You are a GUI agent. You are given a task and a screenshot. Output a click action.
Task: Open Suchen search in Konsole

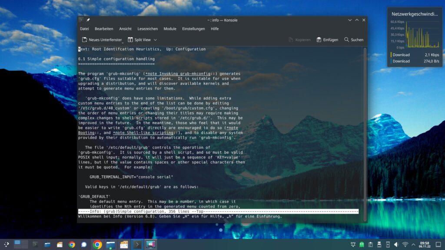(x=353, y=40)
